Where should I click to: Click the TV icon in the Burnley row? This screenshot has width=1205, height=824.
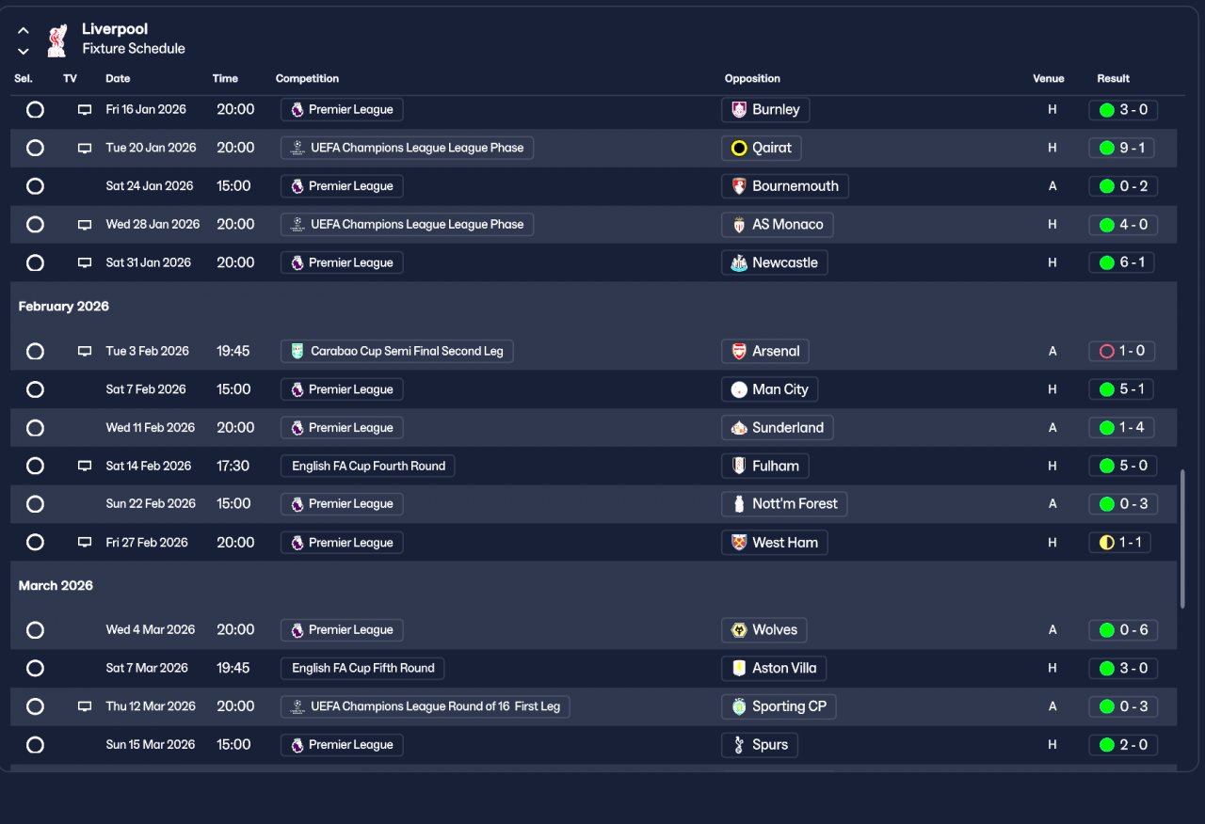coord(85,110)
